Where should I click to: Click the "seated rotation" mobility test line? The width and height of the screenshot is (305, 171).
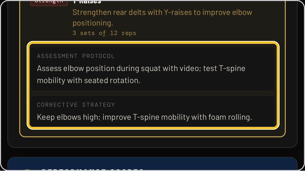[x=88, y=80]
